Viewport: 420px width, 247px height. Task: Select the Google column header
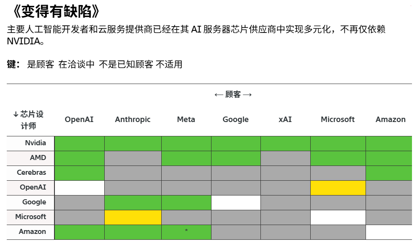236,119
